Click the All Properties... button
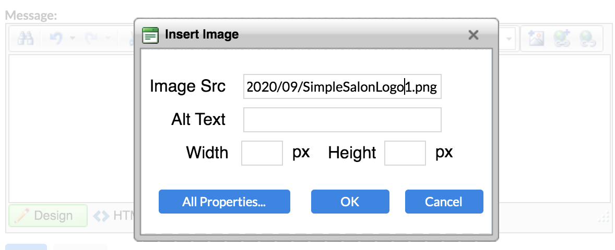This screenshot has height=250, width=615. (224, 202)
